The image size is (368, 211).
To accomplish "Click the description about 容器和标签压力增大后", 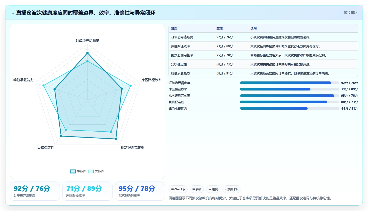I will 288,55.
